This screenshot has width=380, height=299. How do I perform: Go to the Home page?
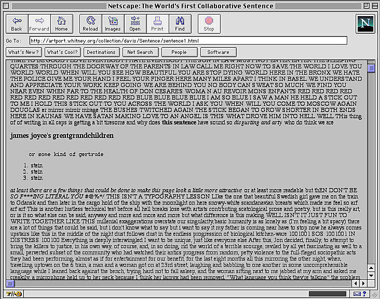coord(62,23)
